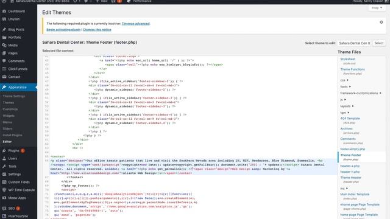This screenshot has height=219, width=390.
Task: Open Custom Fields sidebar icon
Action: point(4,182)
